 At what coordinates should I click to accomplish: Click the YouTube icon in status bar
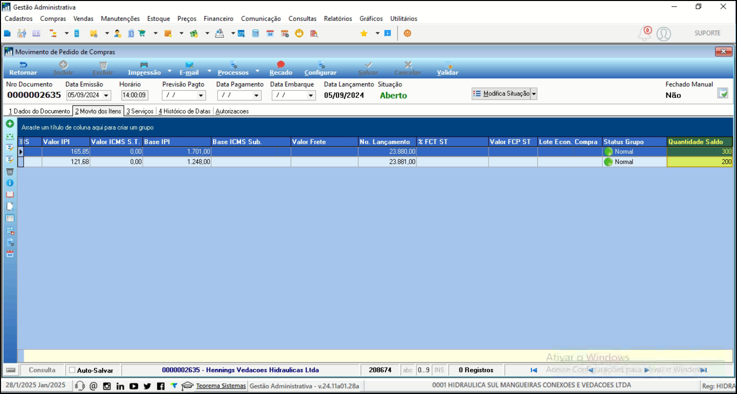pos(133,386)
